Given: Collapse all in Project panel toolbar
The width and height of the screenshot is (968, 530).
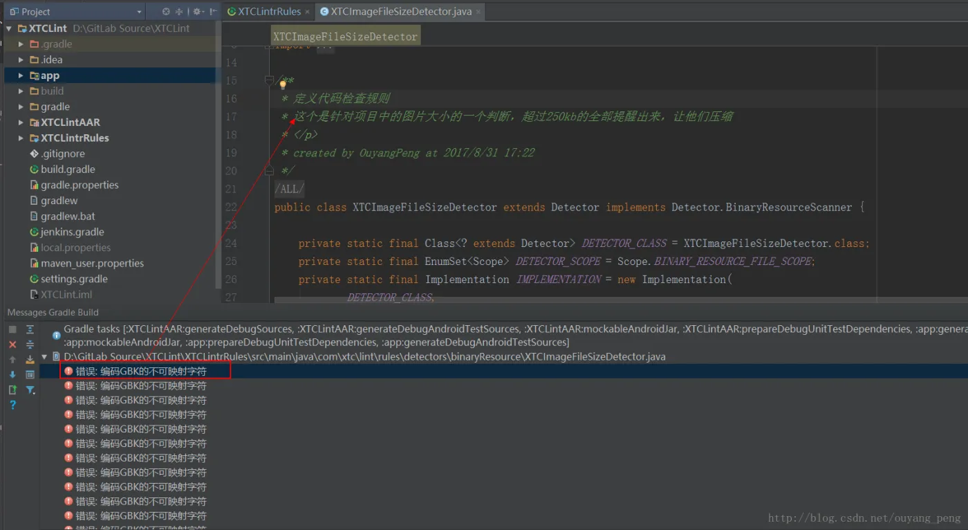Looking at the screenshot, I should tap(179, 12).
